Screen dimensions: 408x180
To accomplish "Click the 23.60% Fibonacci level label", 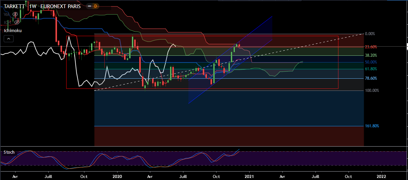I will click(x=371, y=47).
